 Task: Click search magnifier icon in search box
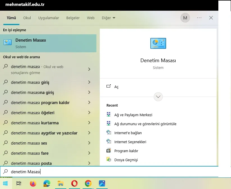(x=5, y=172)
